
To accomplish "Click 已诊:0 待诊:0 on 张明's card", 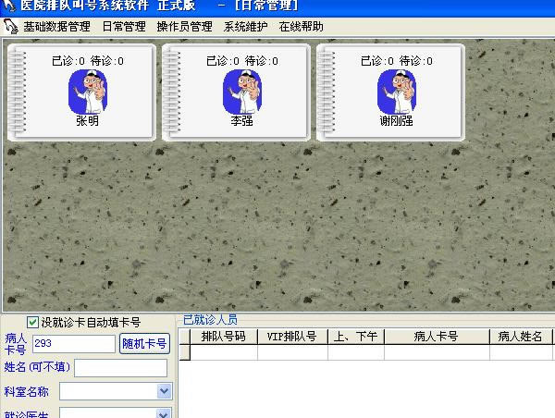I will pyautogui.click(x=88, y=61).
